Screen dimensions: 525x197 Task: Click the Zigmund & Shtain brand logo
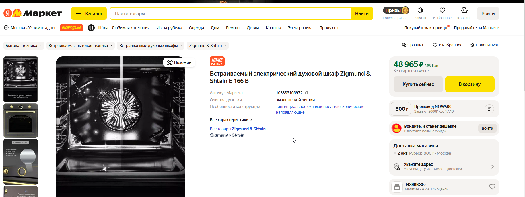pos(227,135)
